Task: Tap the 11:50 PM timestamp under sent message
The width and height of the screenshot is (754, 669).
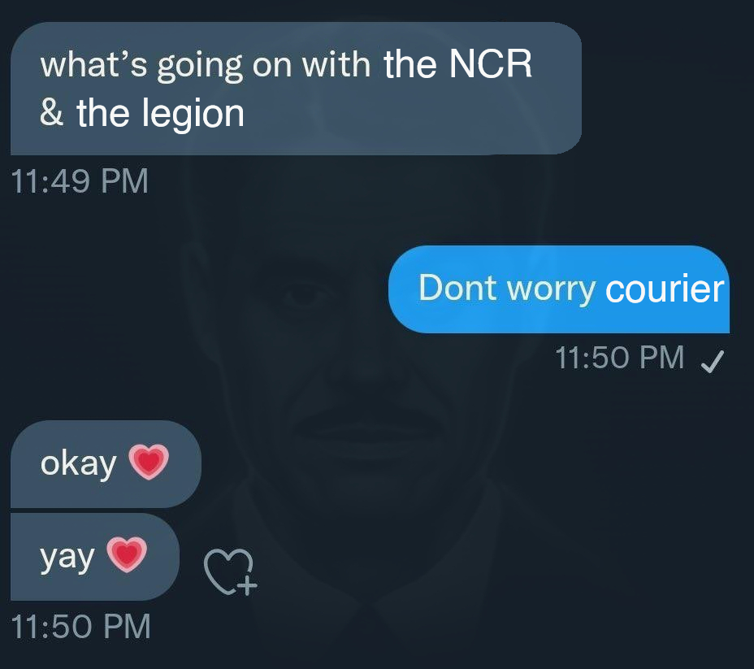Action: [619, 358]
